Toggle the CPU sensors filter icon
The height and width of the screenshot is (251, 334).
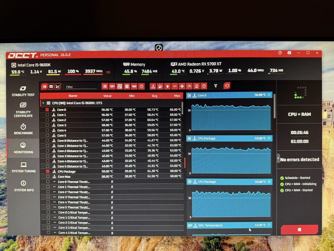coord(105,86)
